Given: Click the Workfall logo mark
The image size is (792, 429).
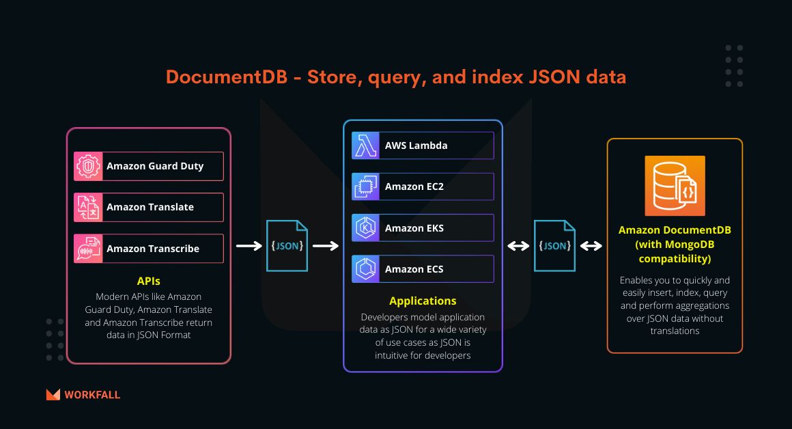Looking at the screenshot, I should (x=53, y=395).
